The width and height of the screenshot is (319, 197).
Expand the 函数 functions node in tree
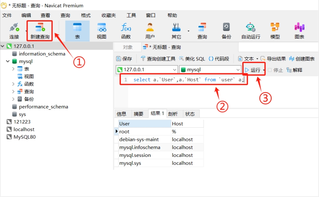pos(13,84)
